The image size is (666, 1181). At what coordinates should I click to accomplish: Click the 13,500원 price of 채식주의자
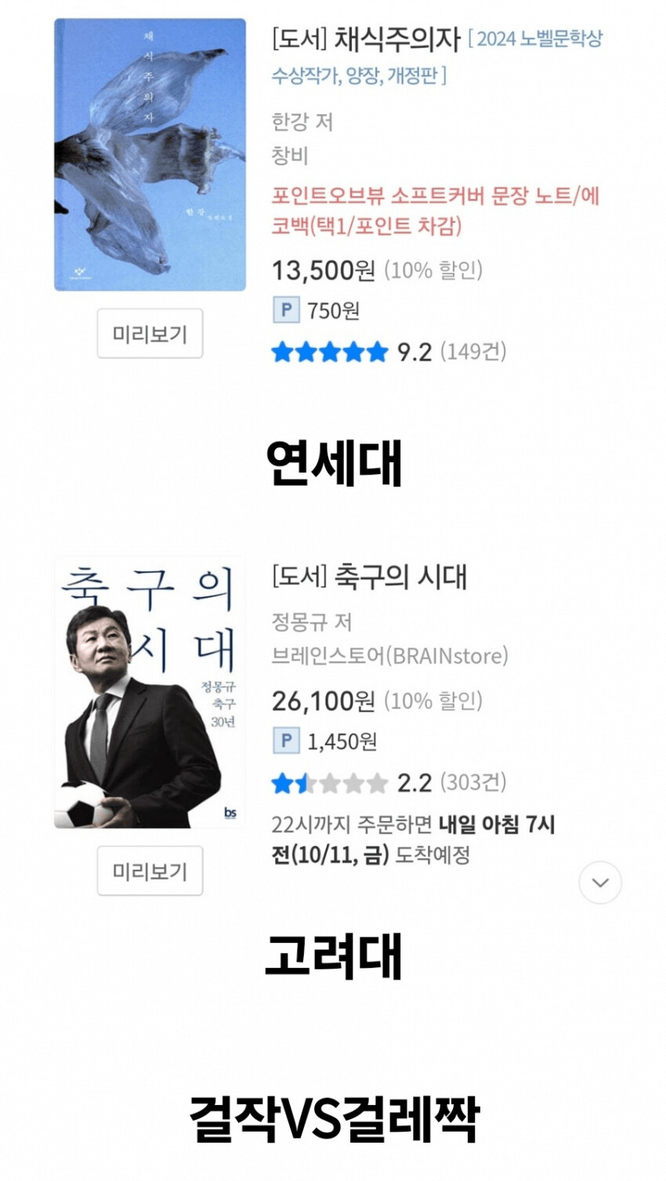coord(323,270)
